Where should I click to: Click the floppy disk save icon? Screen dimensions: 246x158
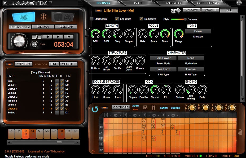coord(145,107)
